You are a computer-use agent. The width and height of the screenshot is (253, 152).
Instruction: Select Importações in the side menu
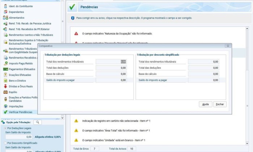(x=16, y=106)
